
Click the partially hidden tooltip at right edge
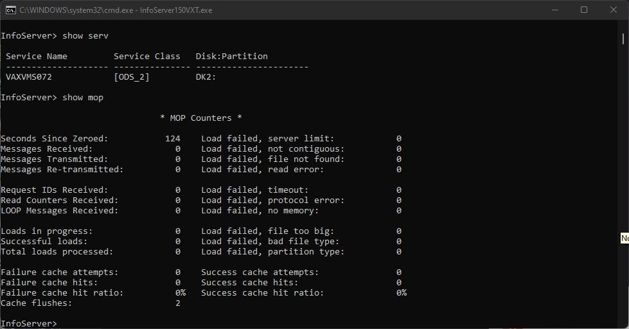(x=625, y=238)
